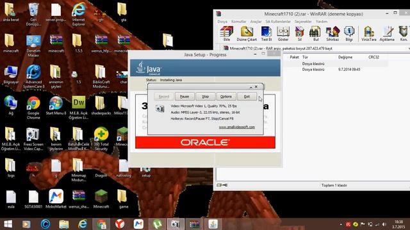Image resolution: width=410 pixels, height=230 pixels.
Task: Switch to Java setup via its taskbar icon
Action: pos(213,224)
